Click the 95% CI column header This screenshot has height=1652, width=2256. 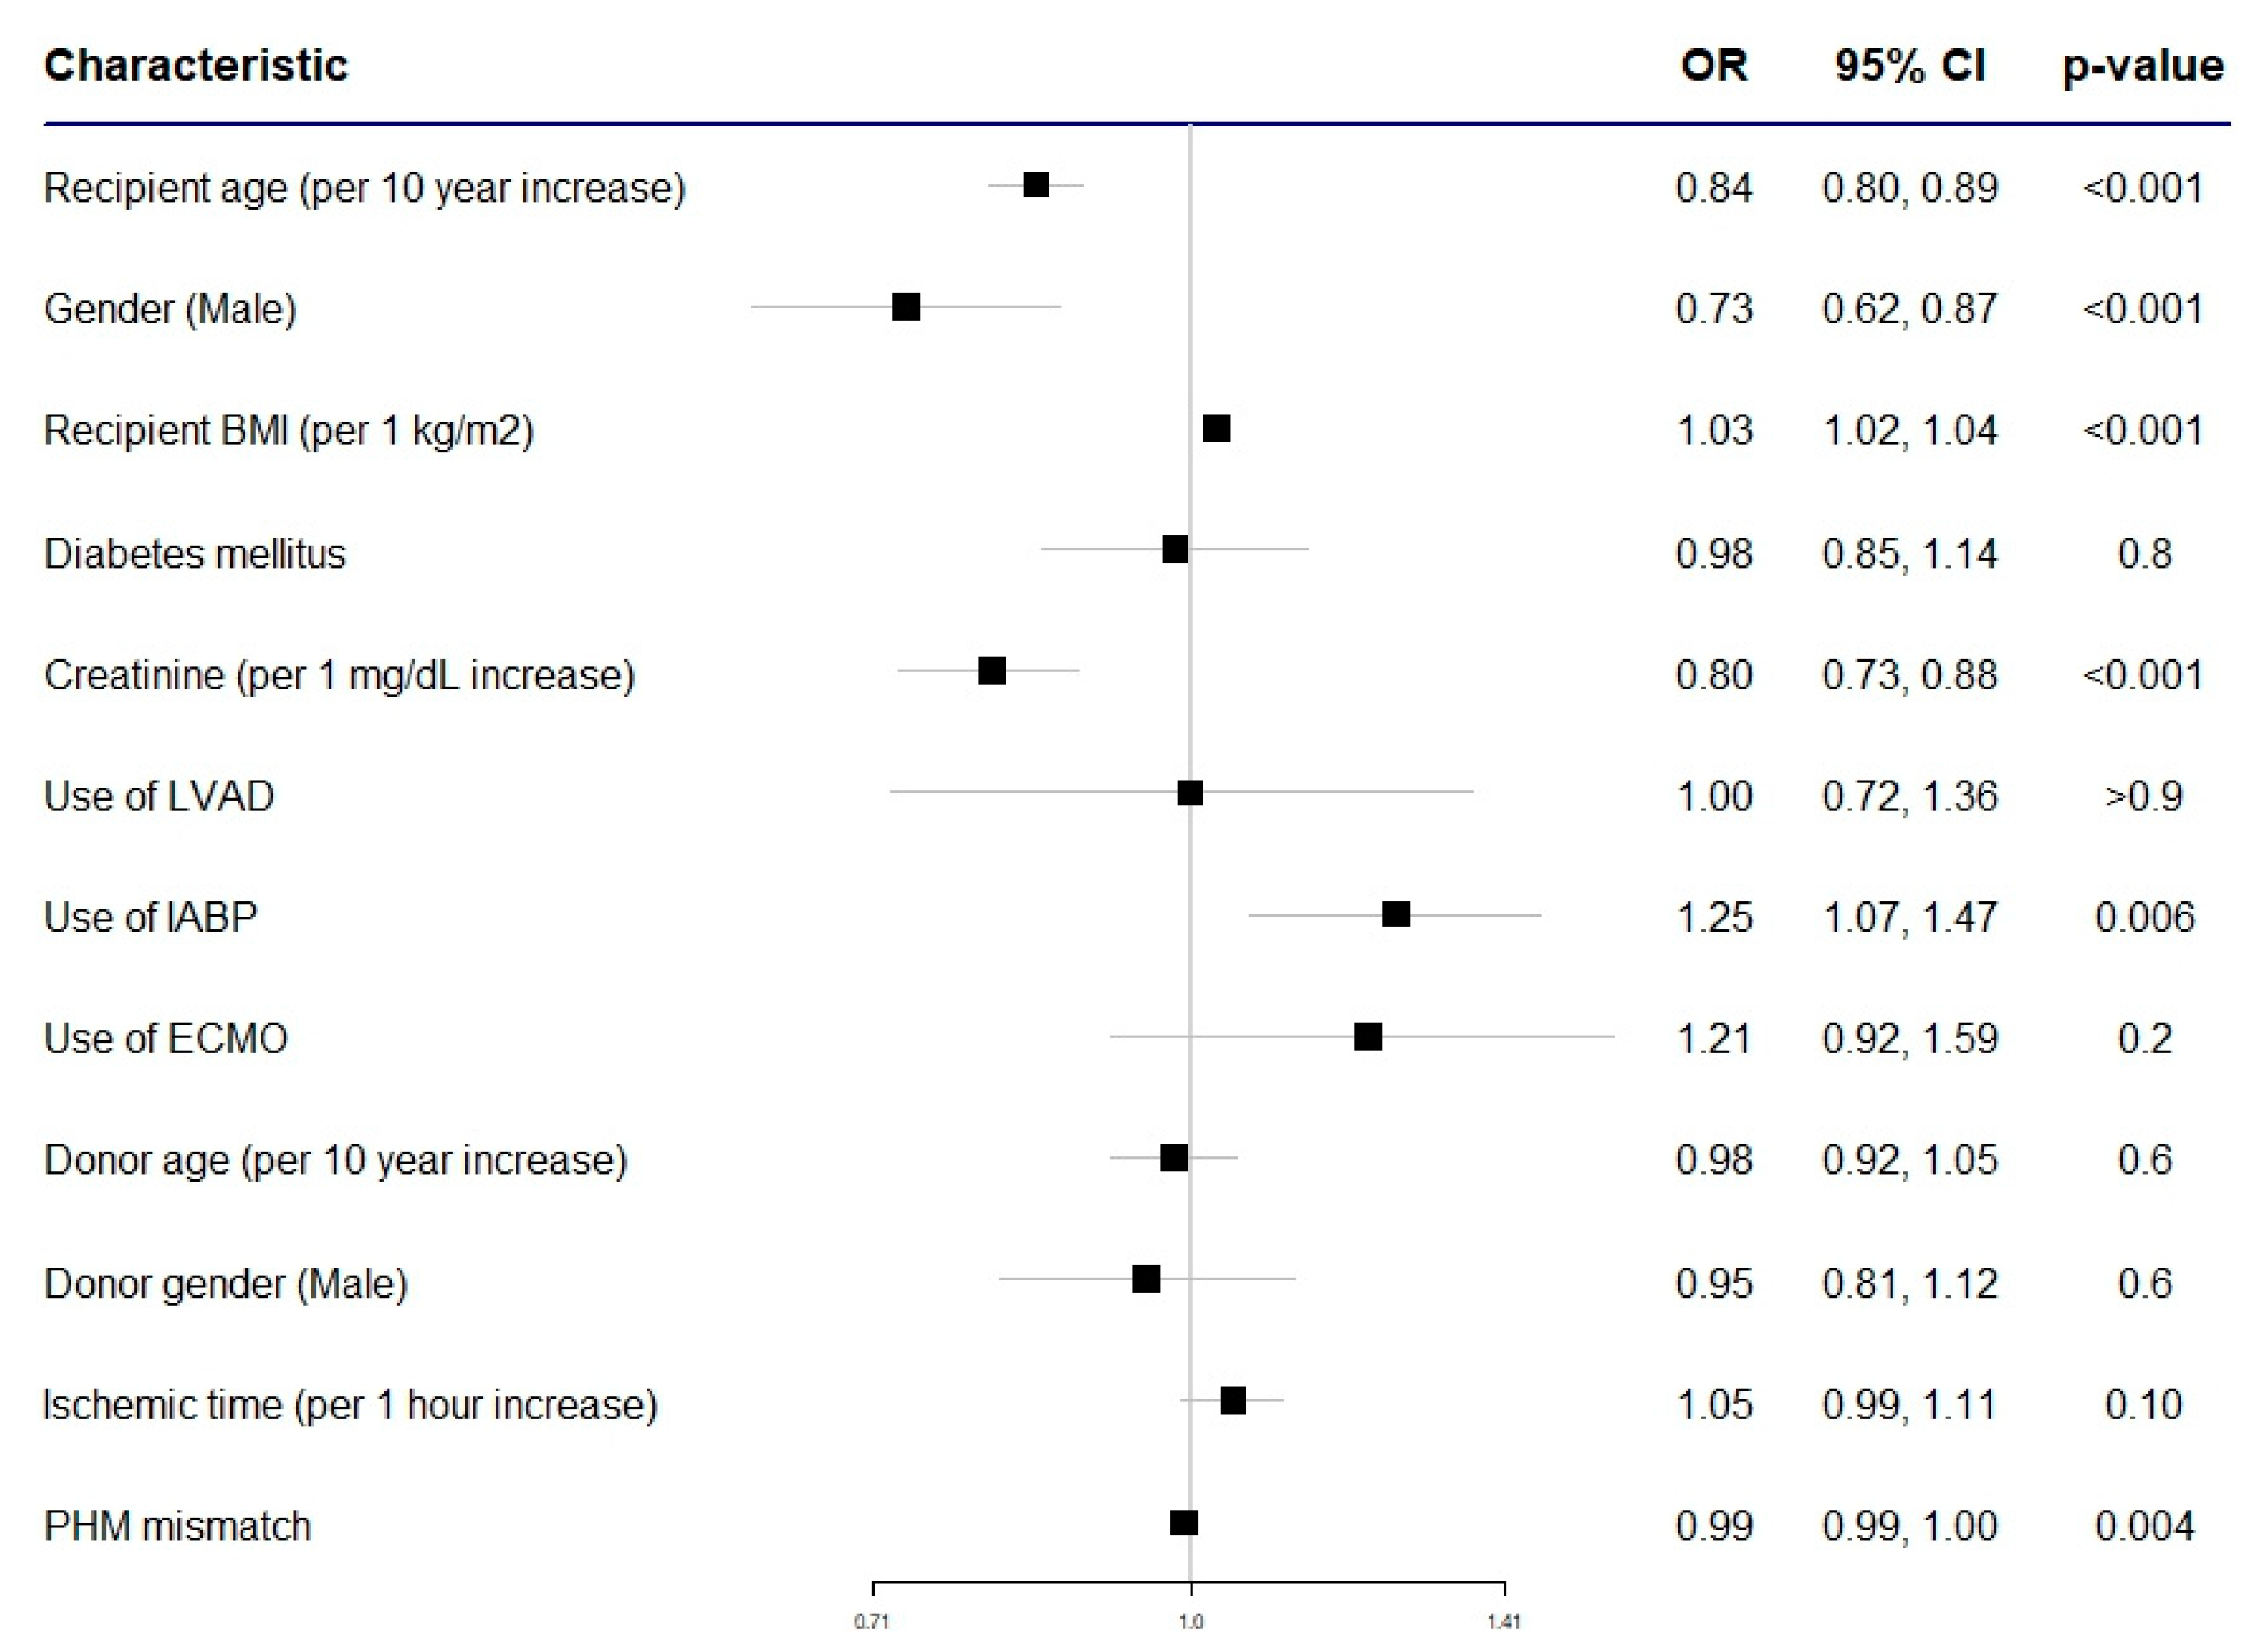click(1909, 66)
